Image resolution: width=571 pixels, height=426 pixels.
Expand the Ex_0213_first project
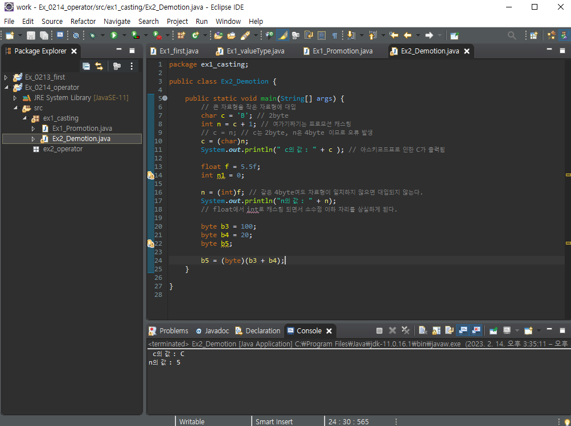[x=6, y=77]
